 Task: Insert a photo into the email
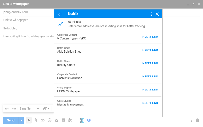(x=63, y=120)
